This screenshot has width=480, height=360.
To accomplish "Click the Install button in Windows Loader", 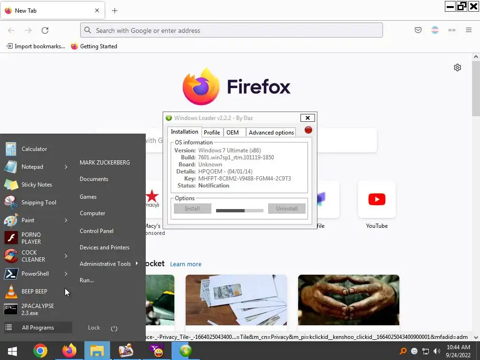I will tap(192, 209).
